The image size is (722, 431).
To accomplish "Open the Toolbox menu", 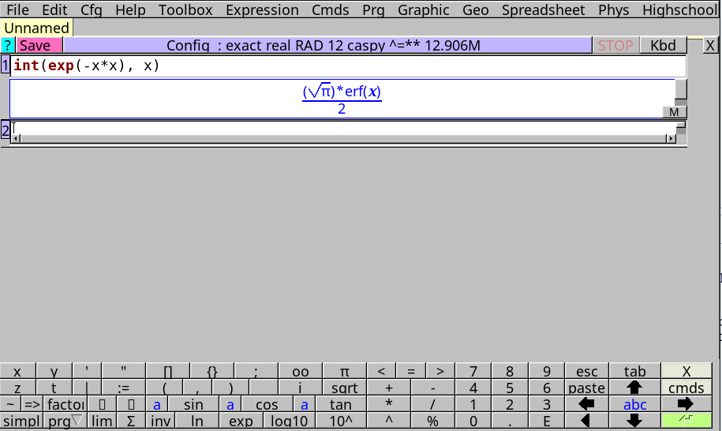I will pos(185,9).
